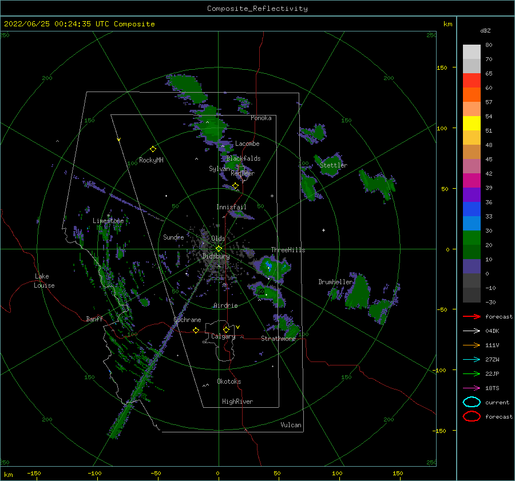The image size is (515, 481).
Task: Click the asterisk marker east of Innisfail
Action: pyautogui.click(x=272, y=196)
